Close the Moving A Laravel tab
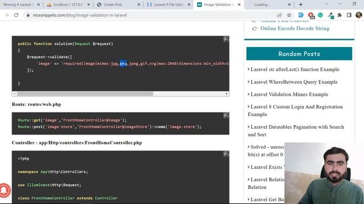Image resolution: width=364 pixels, height=204 pixels. coord(39,5)
